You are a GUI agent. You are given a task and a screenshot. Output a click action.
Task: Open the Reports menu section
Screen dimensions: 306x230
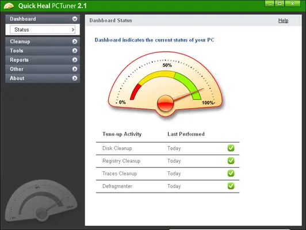coord(43,60)
